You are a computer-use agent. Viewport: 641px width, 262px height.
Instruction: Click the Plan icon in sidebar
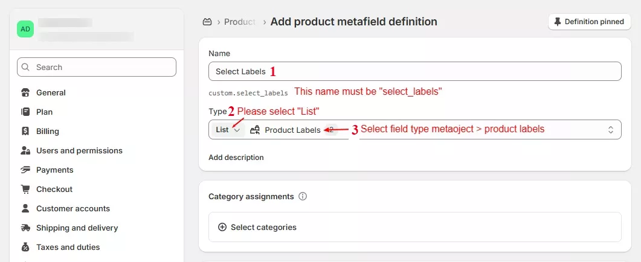pyautogui.click(x=25, y=112)
